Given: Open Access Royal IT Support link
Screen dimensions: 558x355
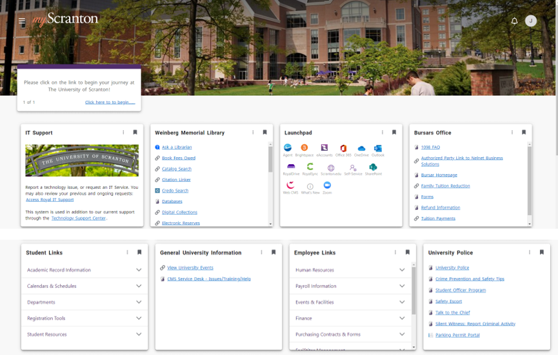Looking at the screenshot, I should tap(50, 200).
